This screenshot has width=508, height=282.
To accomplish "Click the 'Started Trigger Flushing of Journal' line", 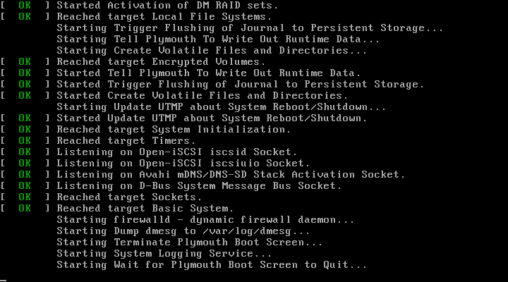I will coord(212,85).
